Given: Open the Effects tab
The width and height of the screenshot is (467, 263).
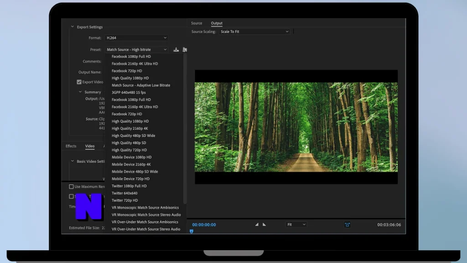Looking at the screenshot, I should pos(71,146).
